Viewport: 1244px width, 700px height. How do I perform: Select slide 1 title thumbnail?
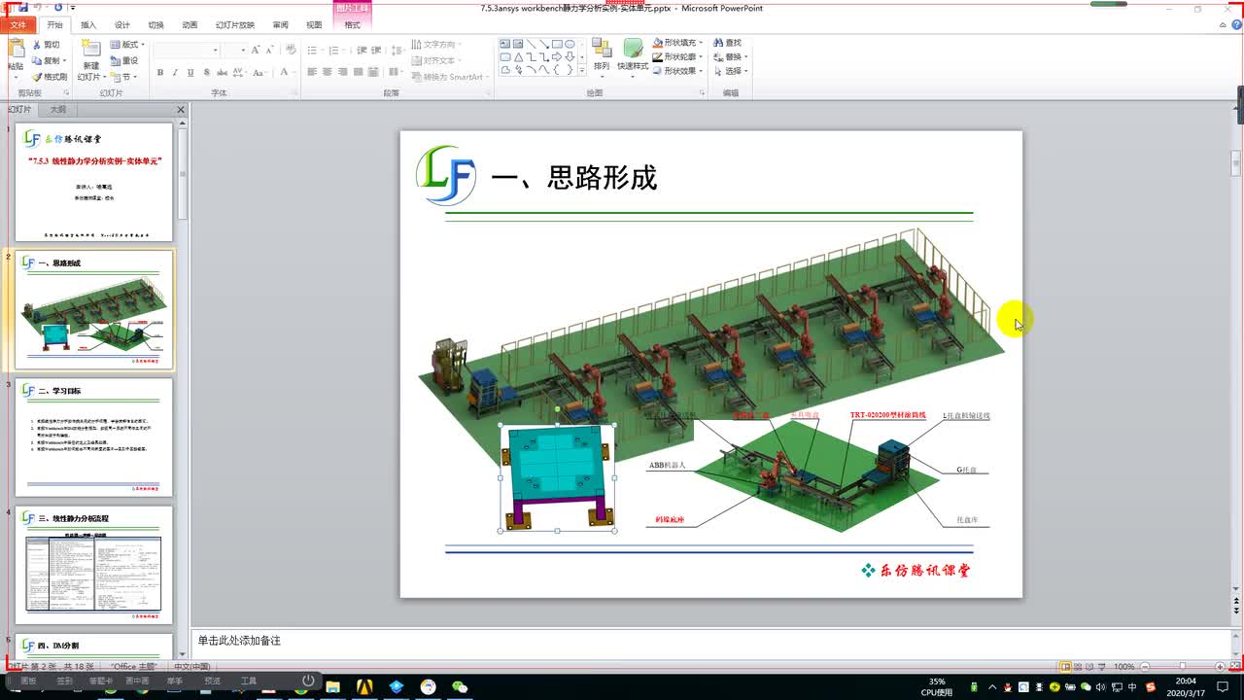coord(93,182)
